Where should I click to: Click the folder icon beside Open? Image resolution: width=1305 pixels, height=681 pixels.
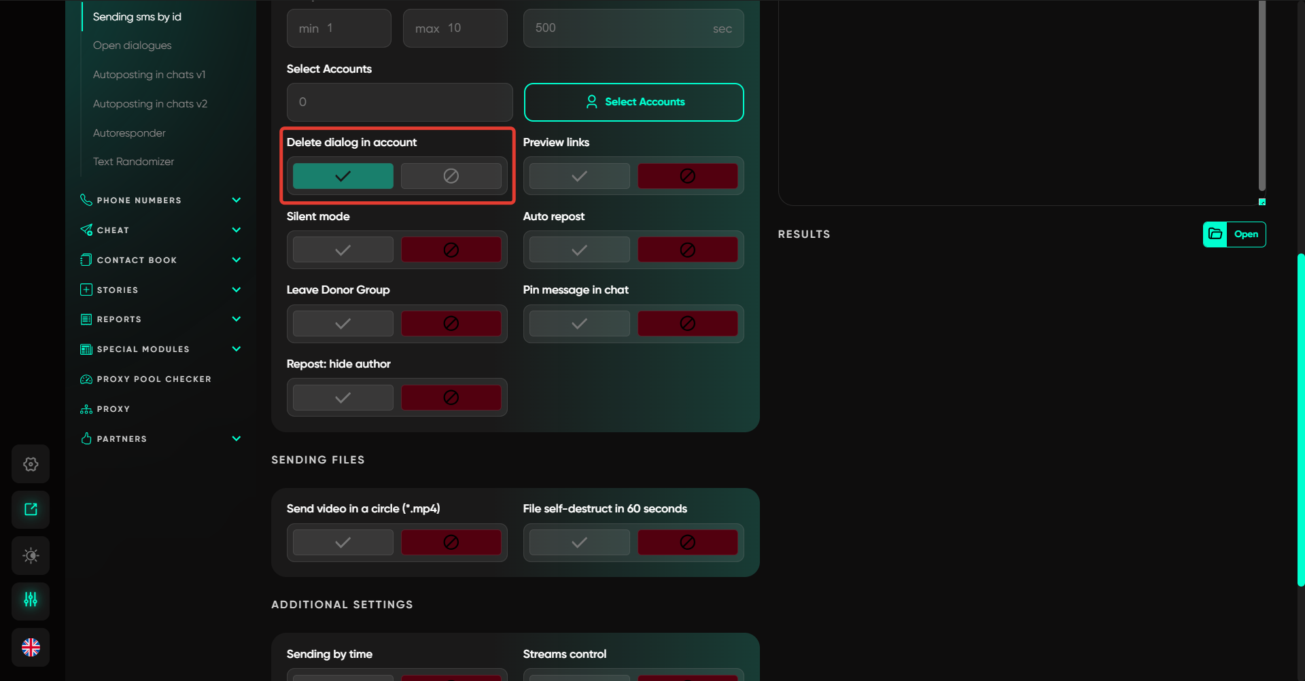click(x=1215, y=234)
